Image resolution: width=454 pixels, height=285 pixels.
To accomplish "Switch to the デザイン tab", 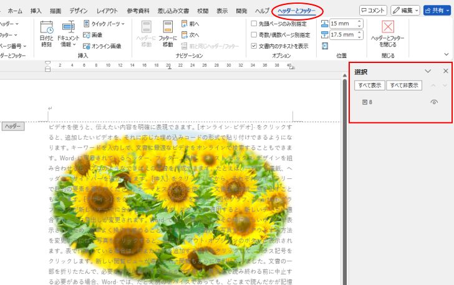I will (79, 11).
